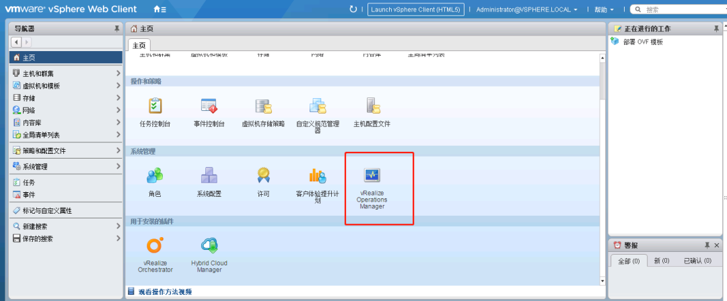Open vRealize Orchestrator plugin icon
The height and width of the screenshot is (301, 727).
[155, 245]
